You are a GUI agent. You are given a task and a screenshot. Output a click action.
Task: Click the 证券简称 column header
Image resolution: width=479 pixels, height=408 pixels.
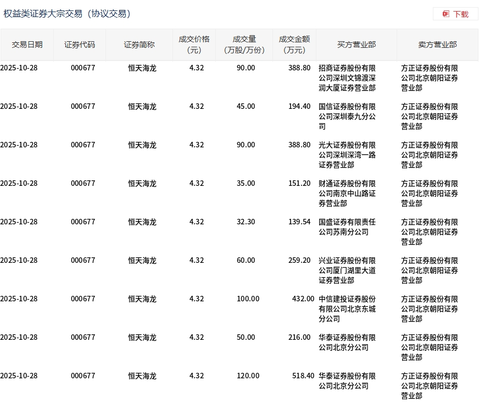coord(139,45)
